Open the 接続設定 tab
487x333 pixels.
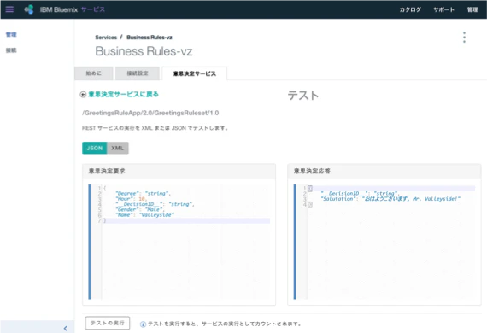[x=138, y=73]
